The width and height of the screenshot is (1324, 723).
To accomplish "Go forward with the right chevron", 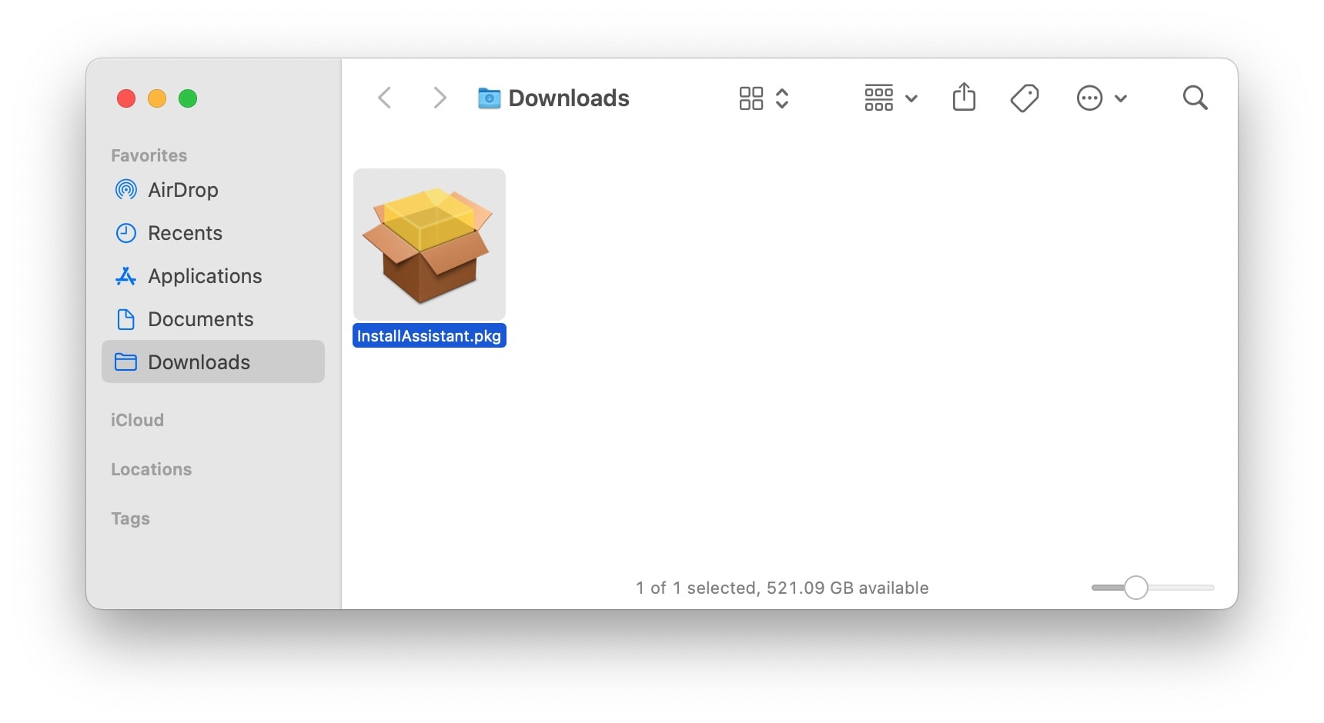I will pos(440,98).
